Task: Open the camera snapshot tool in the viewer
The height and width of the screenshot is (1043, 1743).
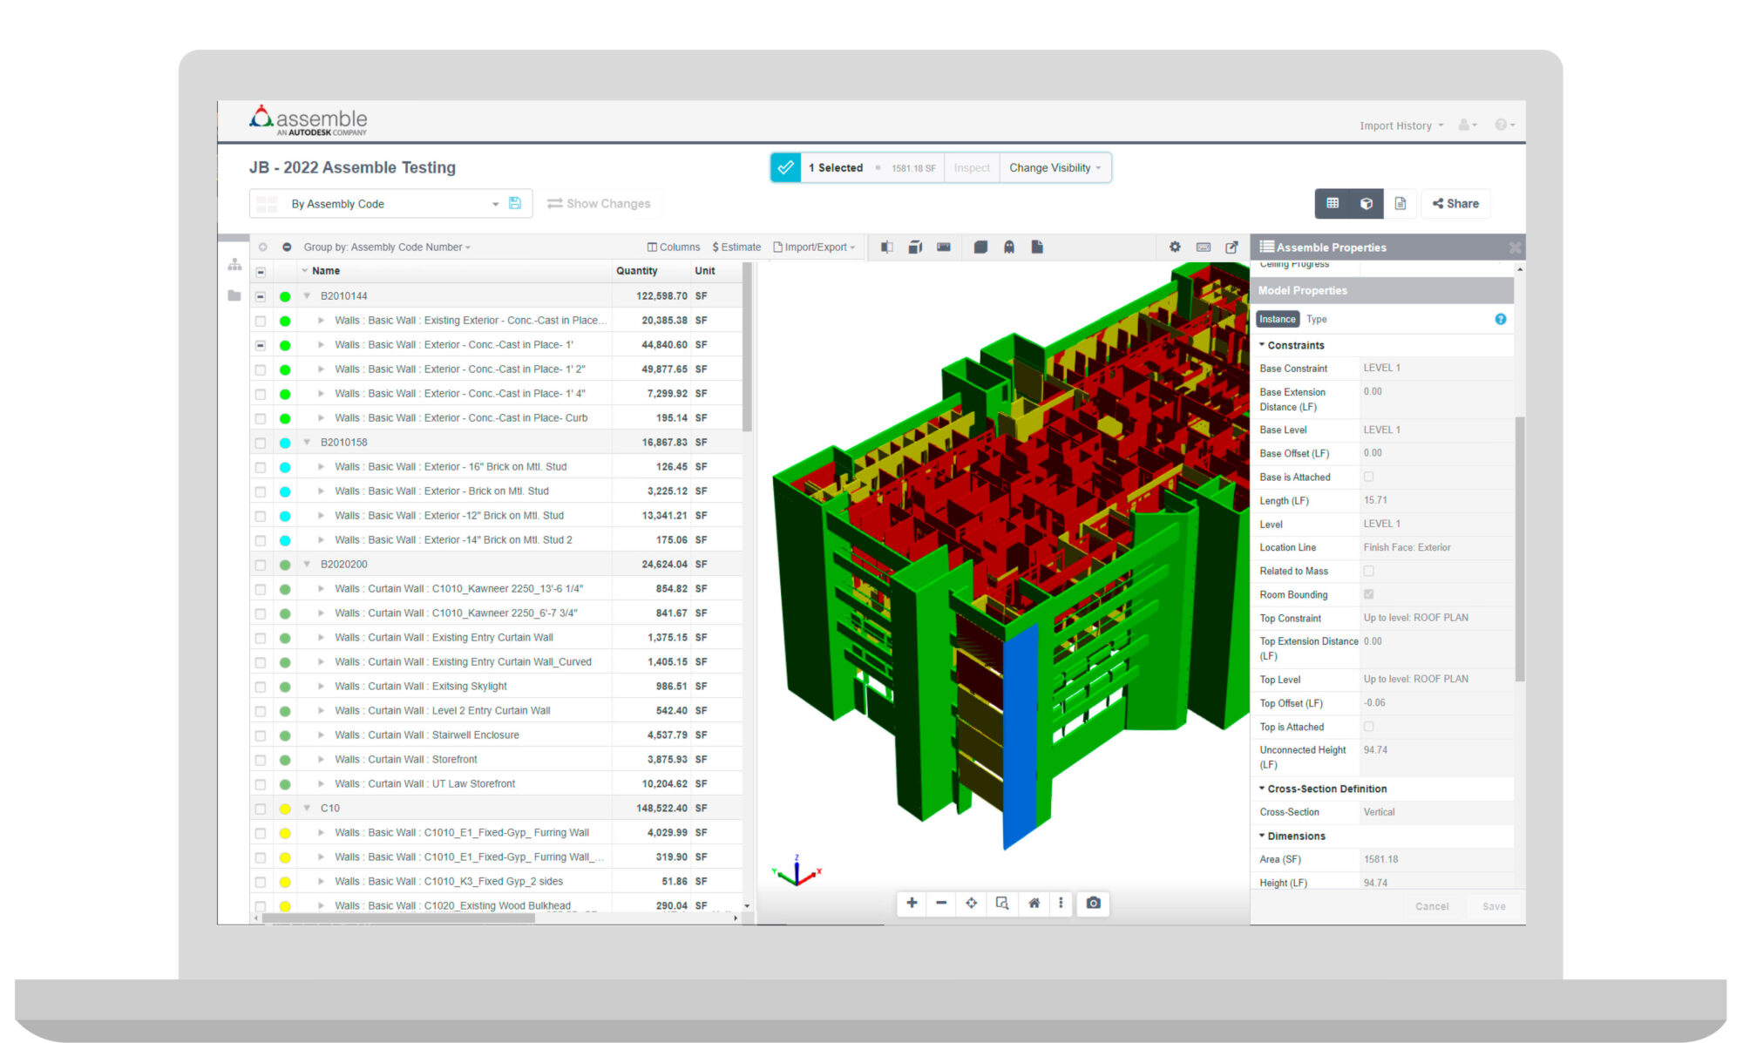Action: pyautogui.click(x=1093, y=904)
